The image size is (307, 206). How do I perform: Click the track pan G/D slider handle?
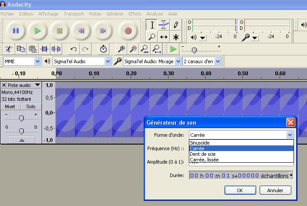point(21,131)
